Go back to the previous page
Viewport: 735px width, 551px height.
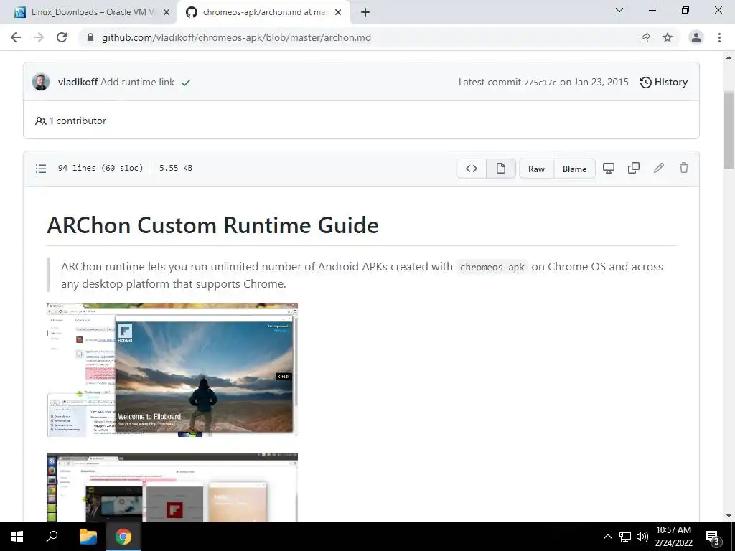pyautogui.click(x=16, y=37)
